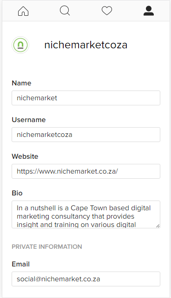Select the Profile person icon
Image resolution: width=171 pixels, height=298 pixels.
pos(149,11)
